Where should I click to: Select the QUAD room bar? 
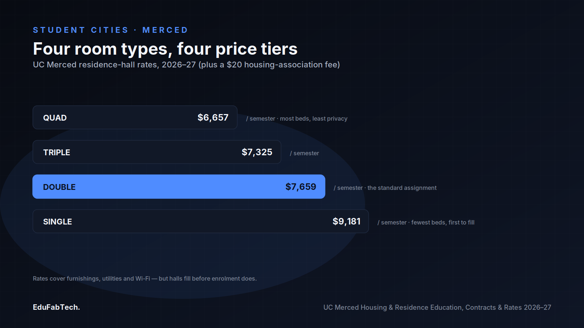pos(135,117)
